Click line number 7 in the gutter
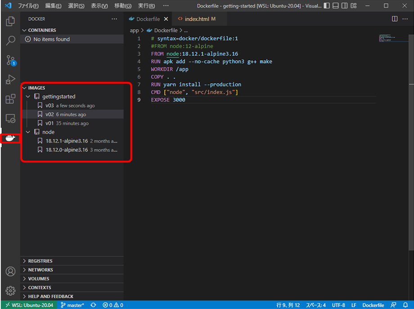This screenshot has height=309, width=414. 139,84
